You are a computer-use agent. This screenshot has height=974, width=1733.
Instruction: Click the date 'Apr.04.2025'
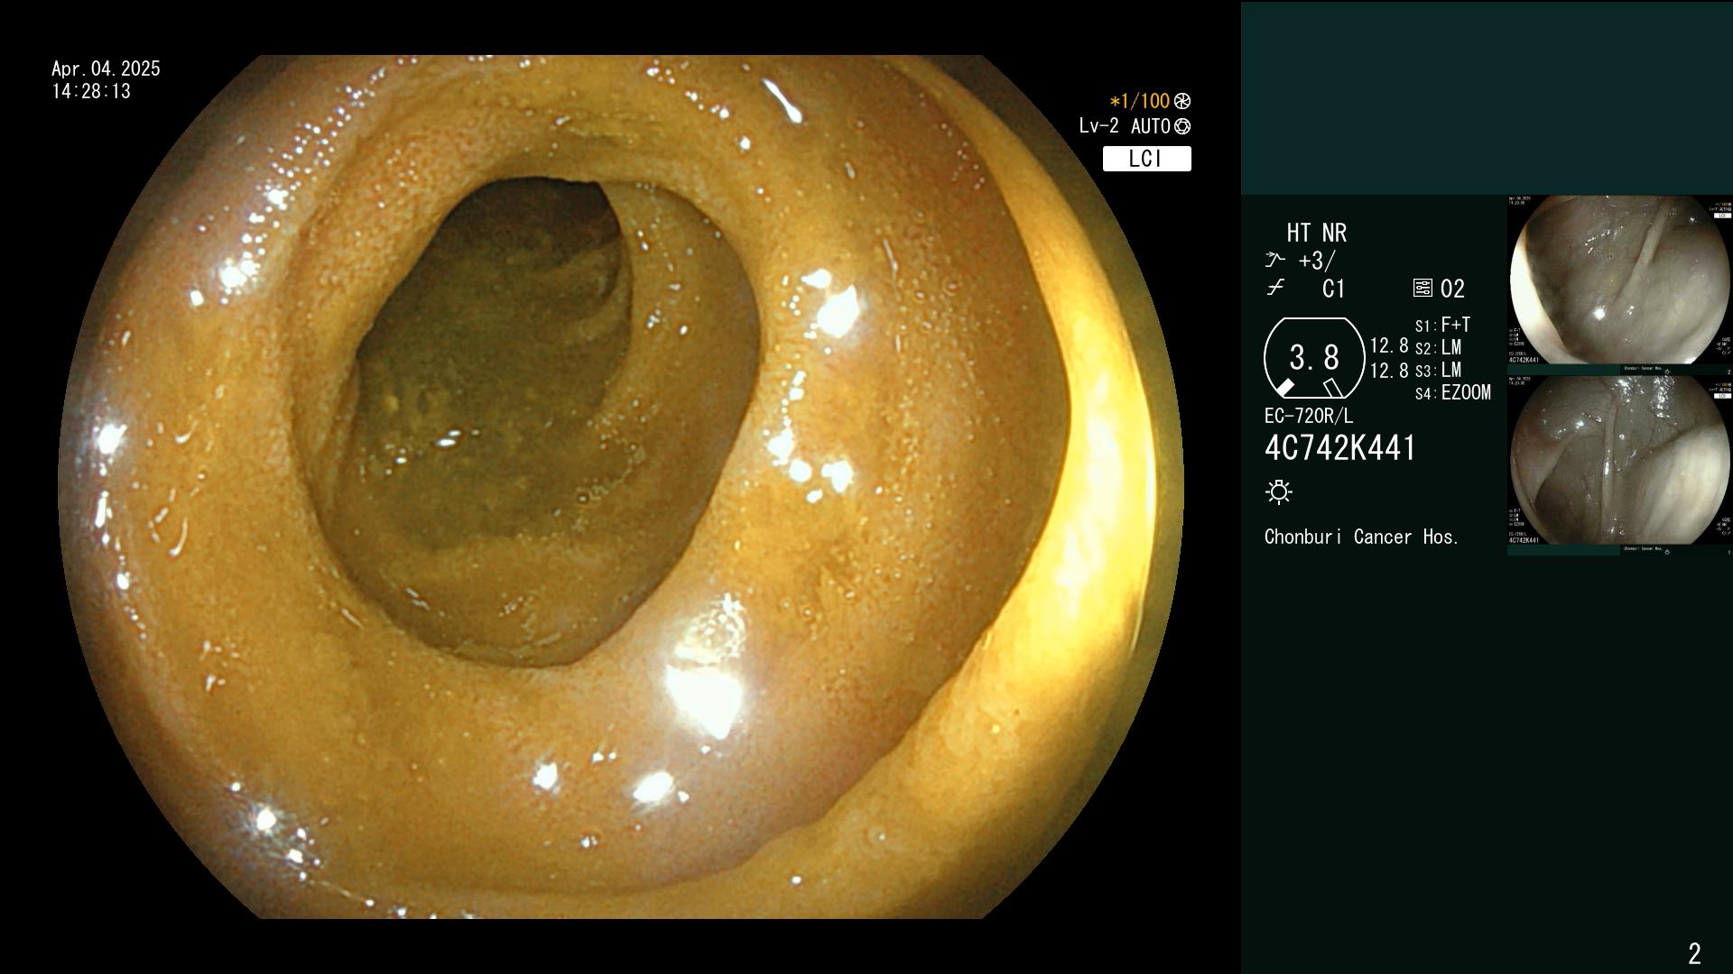(106, 69)
